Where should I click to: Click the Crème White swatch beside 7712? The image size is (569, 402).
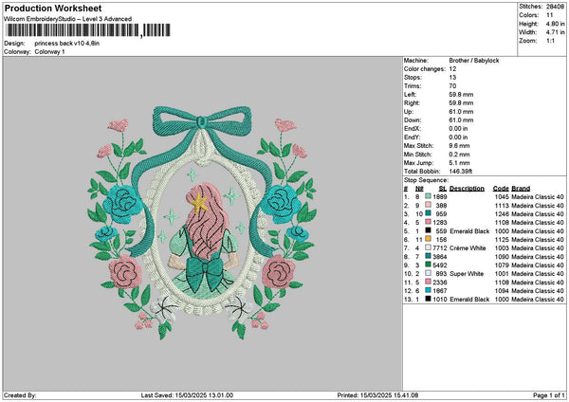point(428,247)
